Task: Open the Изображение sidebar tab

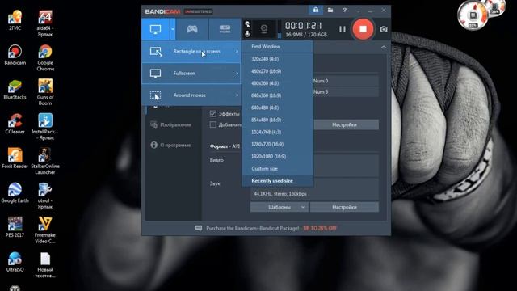Action: 171,124
